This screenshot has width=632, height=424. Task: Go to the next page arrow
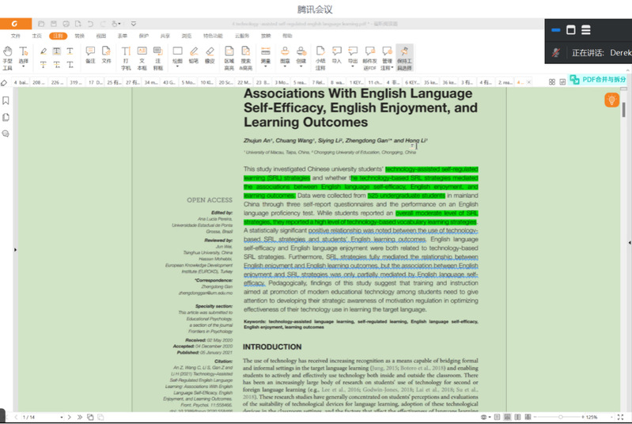point(70,417)
